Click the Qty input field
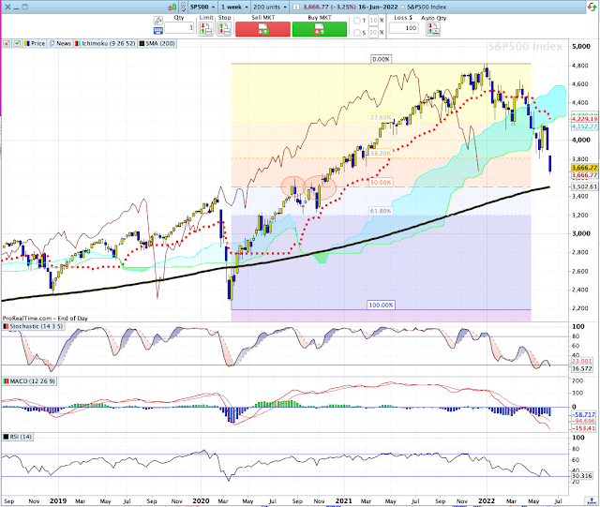The height and width of the screenshot is (507, 600). tap(179, 28)
